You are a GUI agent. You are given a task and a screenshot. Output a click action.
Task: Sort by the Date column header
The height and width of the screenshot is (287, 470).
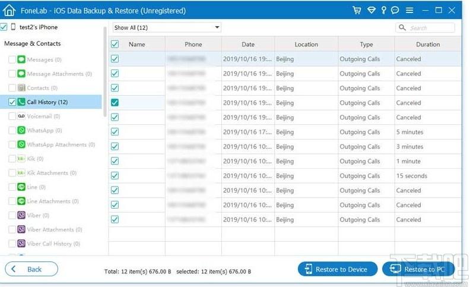[248, 44]
